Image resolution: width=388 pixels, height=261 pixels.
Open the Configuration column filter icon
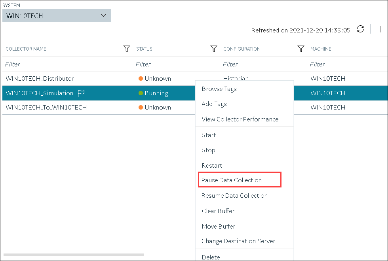(x=301, y=49)
